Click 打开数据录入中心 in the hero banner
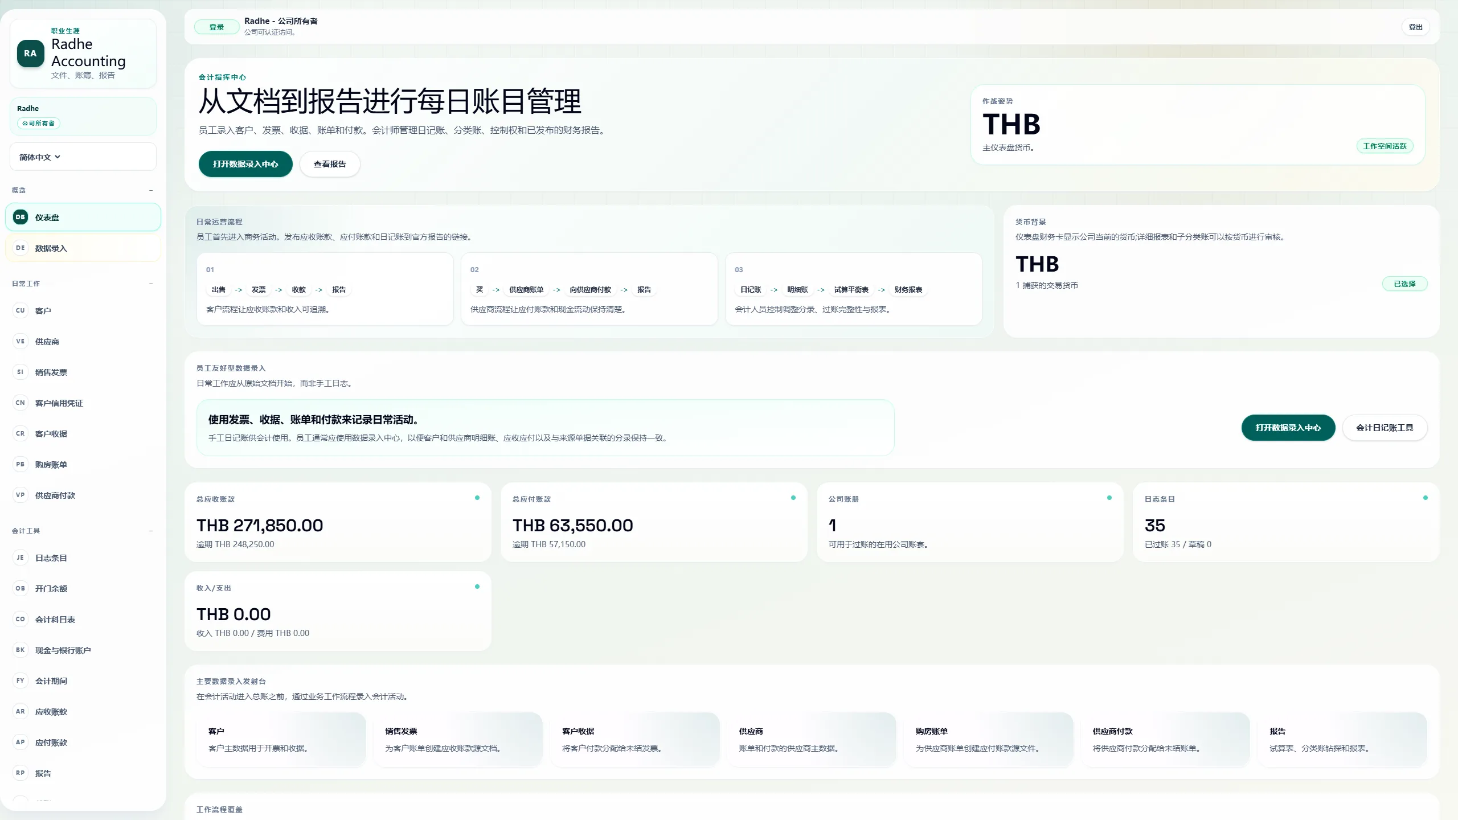Viewport: 1458px width, 820px height. (245, 164)
